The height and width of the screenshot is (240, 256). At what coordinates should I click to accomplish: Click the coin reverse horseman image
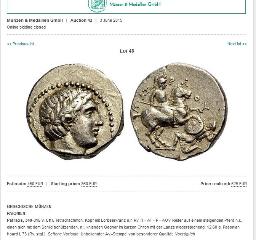[x=179, y=112]
